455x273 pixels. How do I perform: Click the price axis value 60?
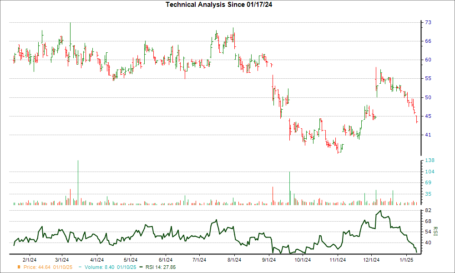(x=428, y=60)
